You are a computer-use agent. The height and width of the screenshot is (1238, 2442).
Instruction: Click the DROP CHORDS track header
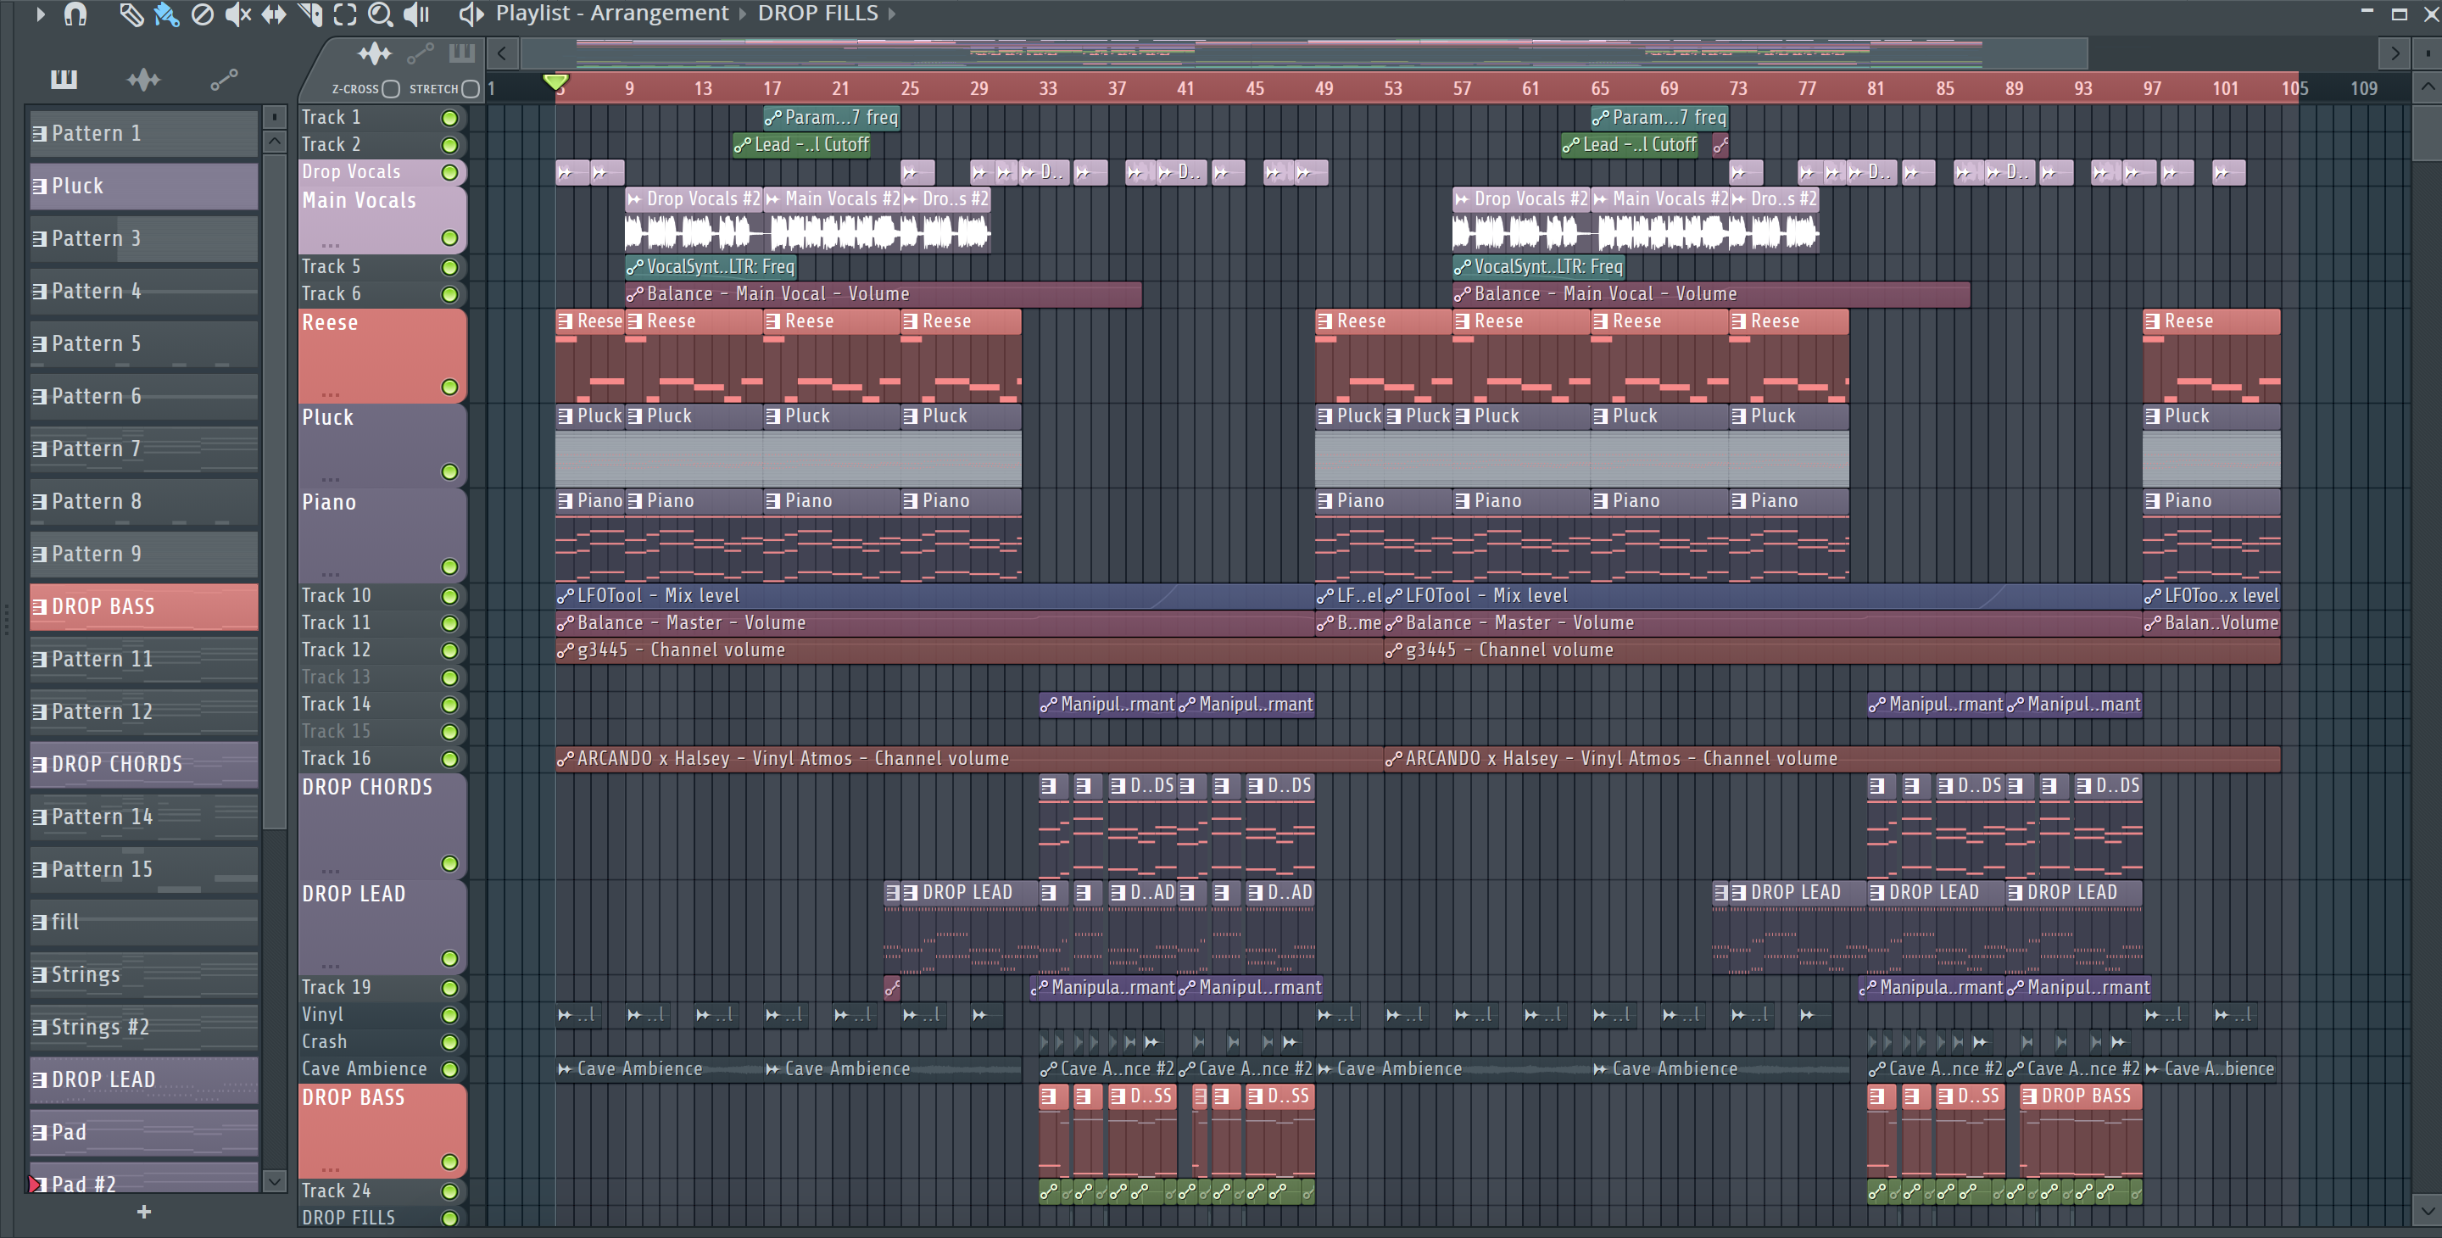[x=382, y=827]
